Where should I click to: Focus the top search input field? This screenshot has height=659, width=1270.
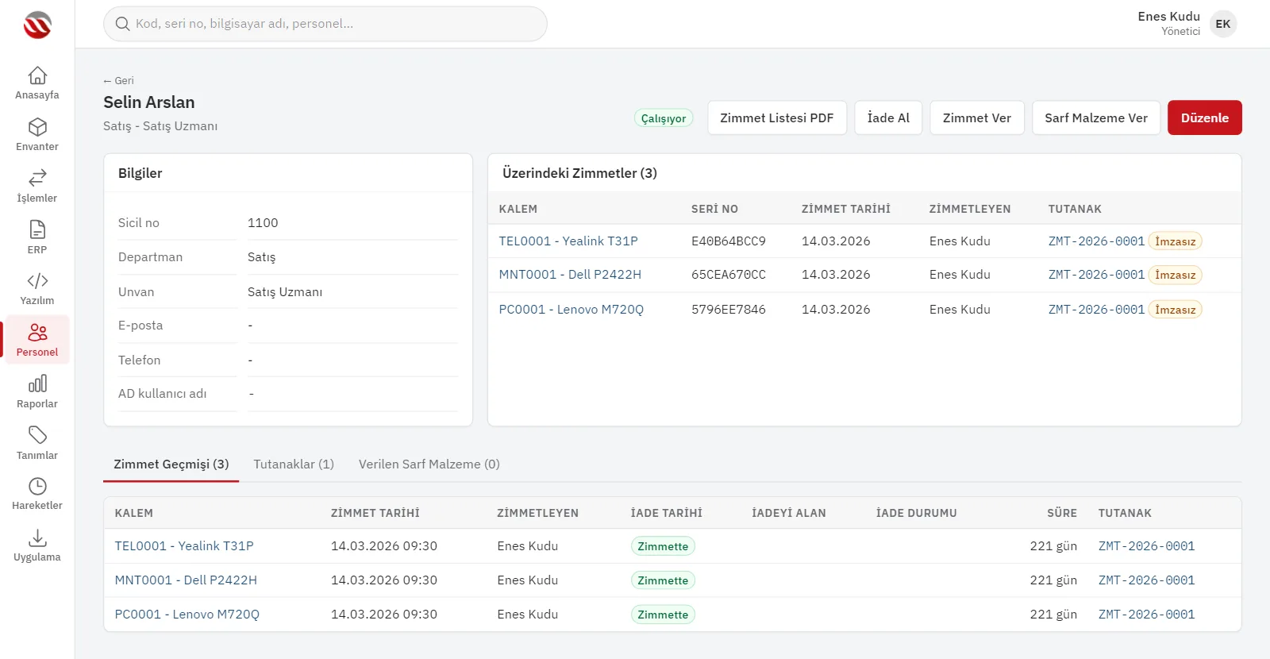(x=325, y=24)
